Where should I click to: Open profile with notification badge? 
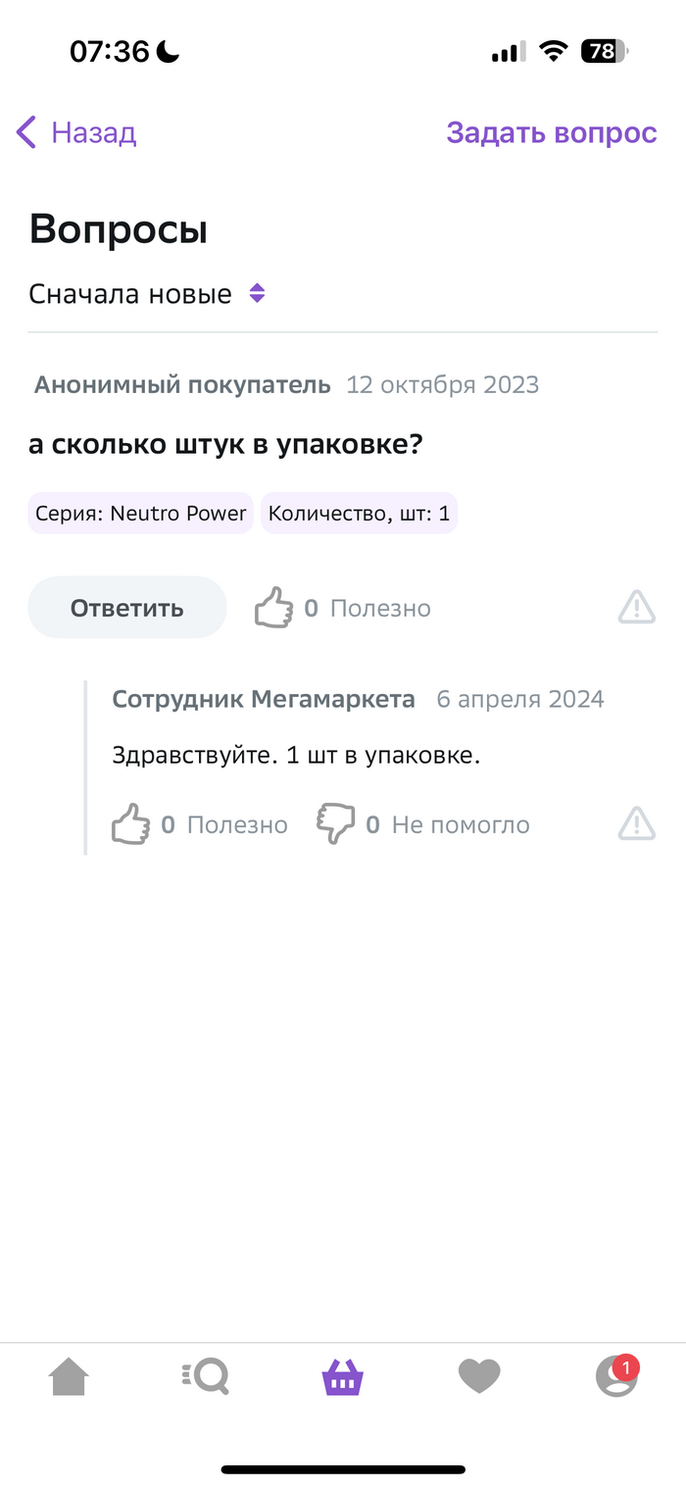[x=616, y=1376]
